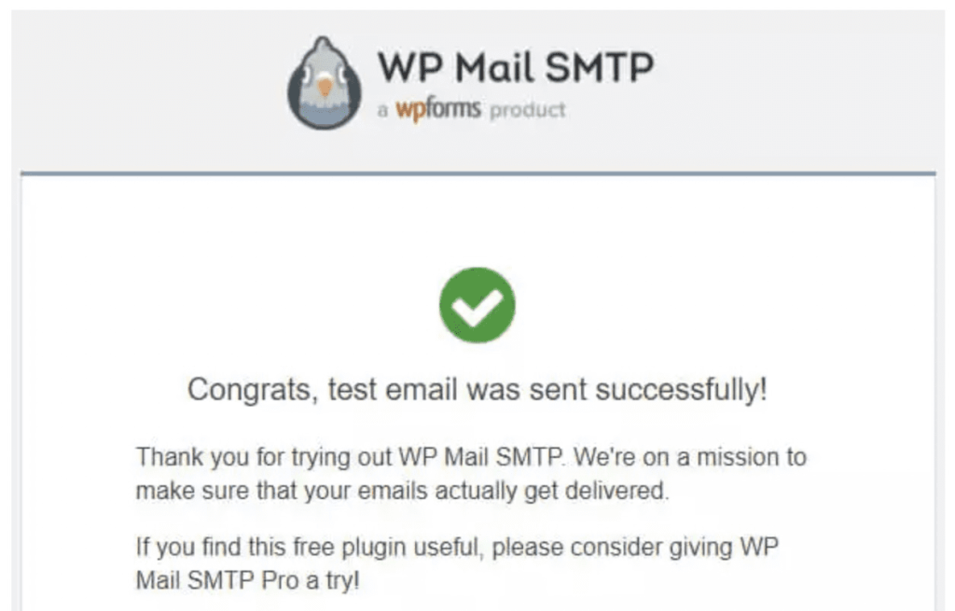Click the blank white area above checkmark

[x=477, y=224]
